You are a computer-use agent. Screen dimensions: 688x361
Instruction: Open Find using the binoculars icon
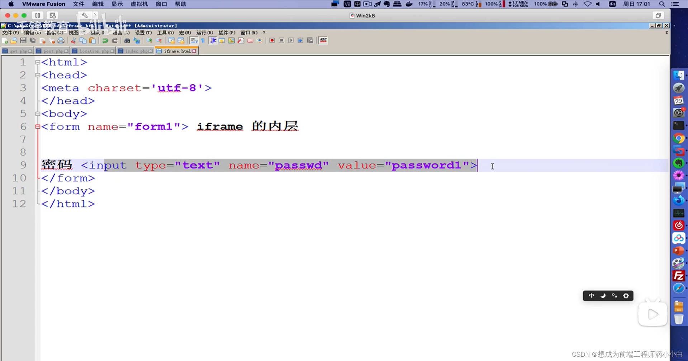[x=127, y=40]
